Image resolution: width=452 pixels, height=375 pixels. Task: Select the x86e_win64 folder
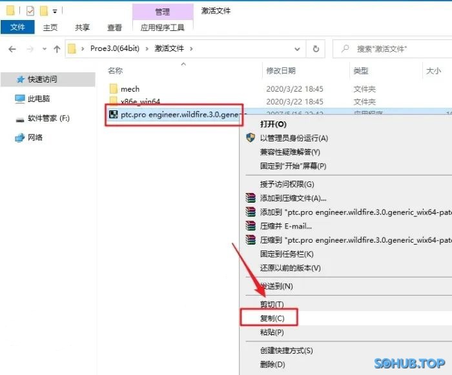(x=140, y=101)
